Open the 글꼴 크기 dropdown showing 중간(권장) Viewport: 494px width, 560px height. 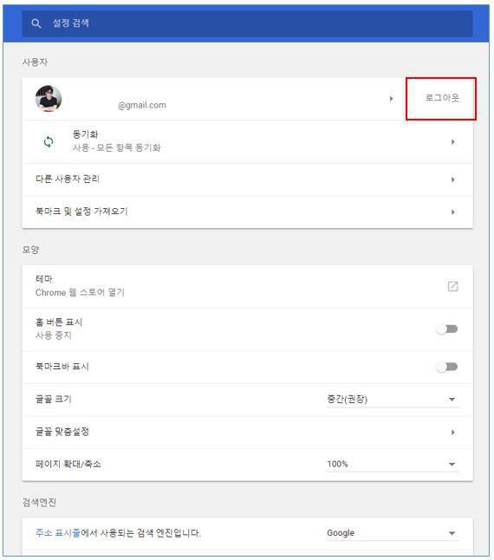pos(393,400)
